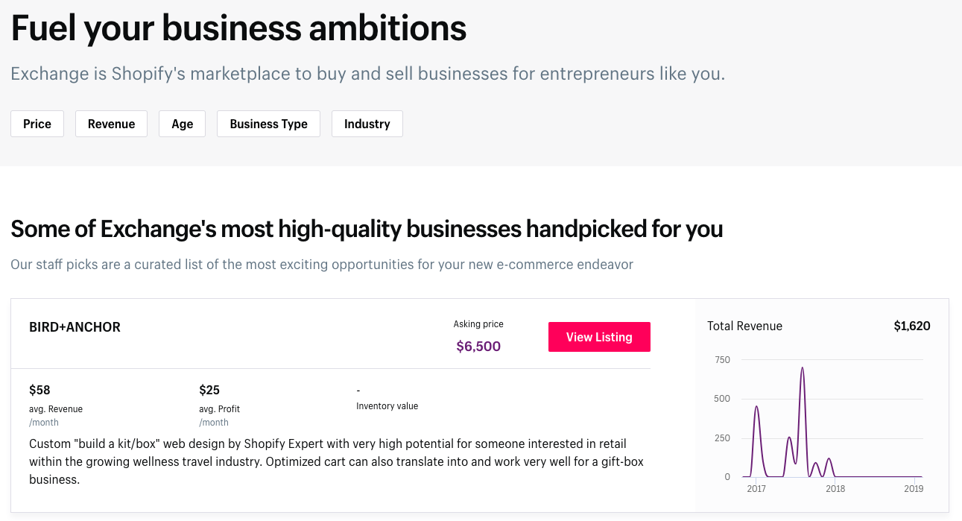
Task: Expand the Industry filter options
Action: point(367,124)
